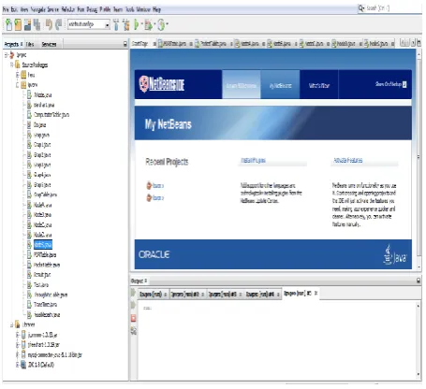Click the icon of the first recent project
Viewport: 426px width, 389px height.
coord(149,185)
